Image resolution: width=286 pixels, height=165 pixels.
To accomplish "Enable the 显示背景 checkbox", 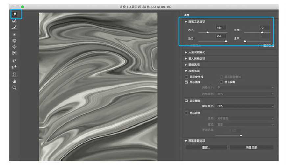I will coord(186,113).
